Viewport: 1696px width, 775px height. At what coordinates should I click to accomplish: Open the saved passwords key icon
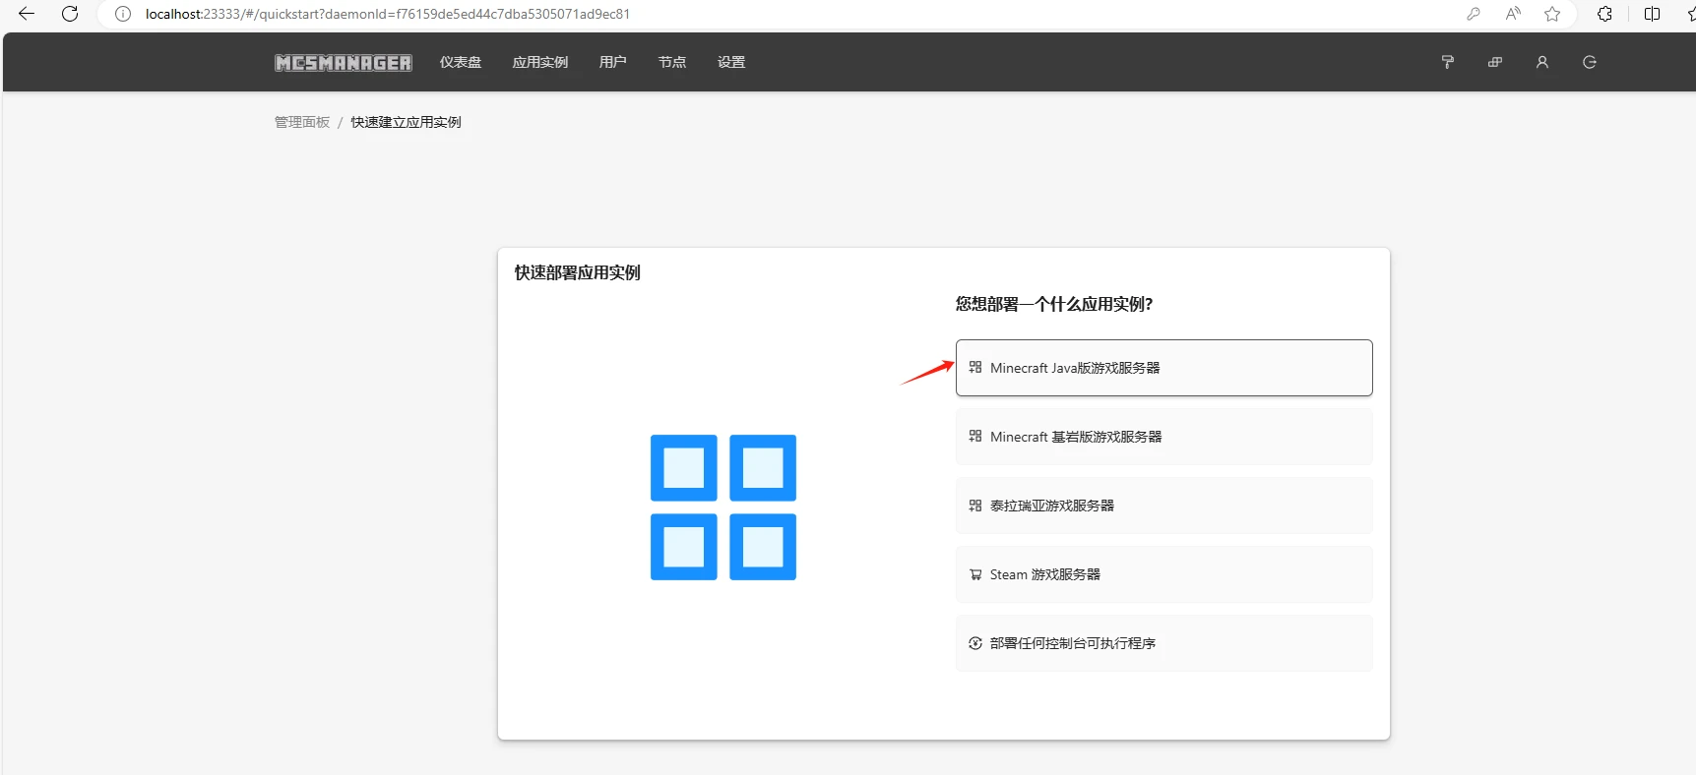coord(1474,14)
